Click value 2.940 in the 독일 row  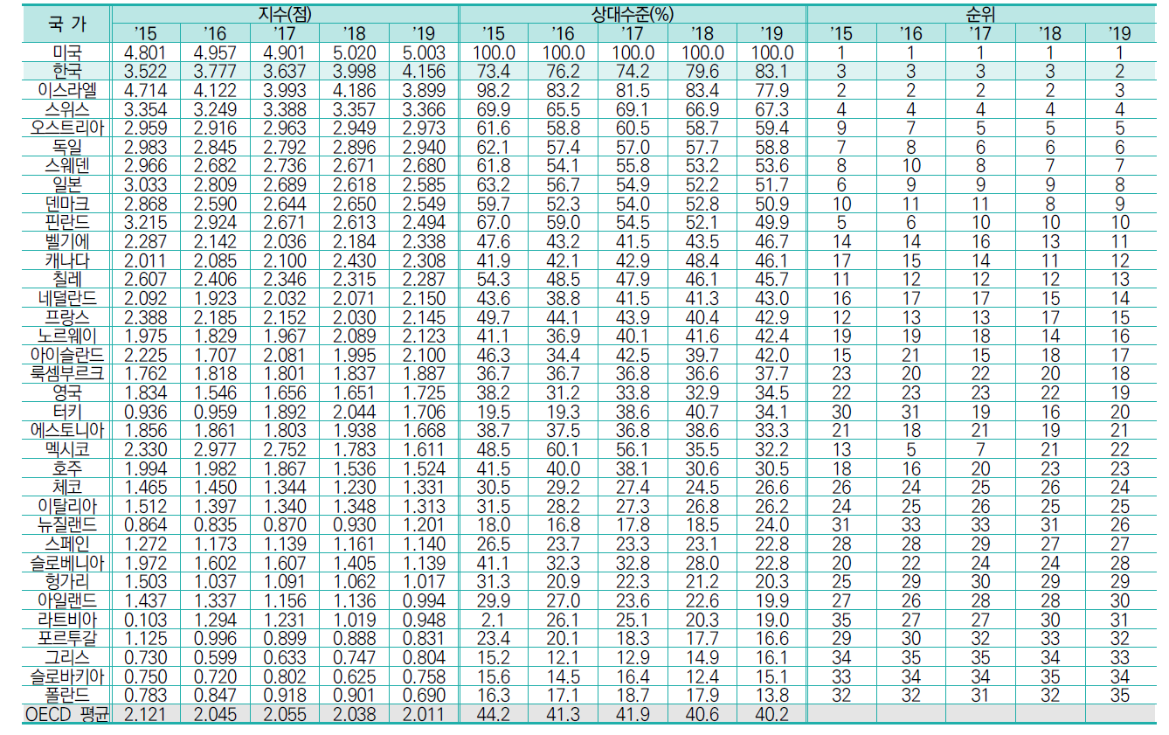(424, 147)
